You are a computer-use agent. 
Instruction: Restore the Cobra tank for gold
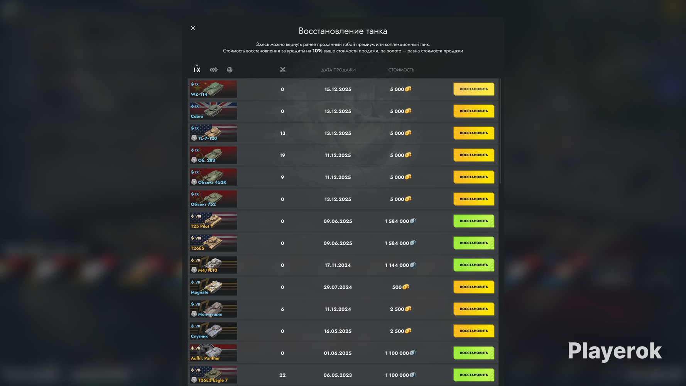[474, 111]
